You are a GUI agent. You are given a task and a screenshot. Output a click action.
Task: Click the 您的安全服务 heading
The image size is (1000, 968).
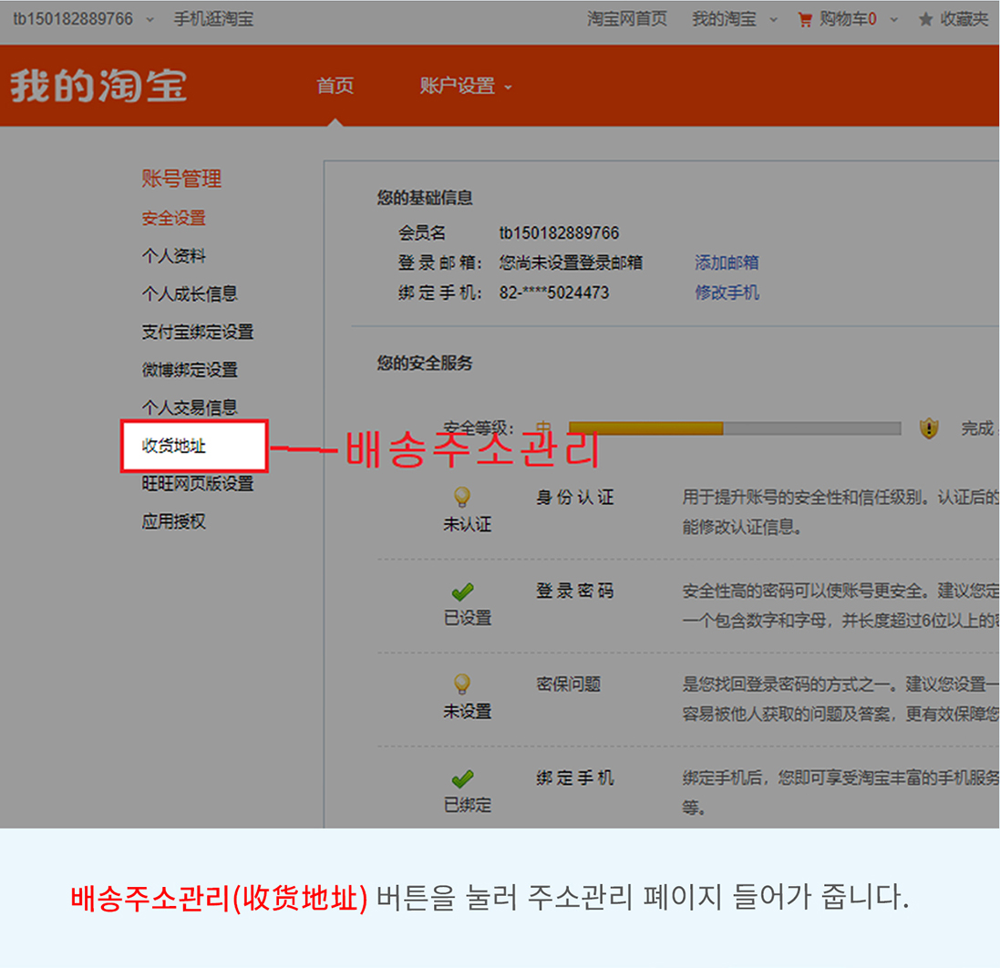(425, 363)
